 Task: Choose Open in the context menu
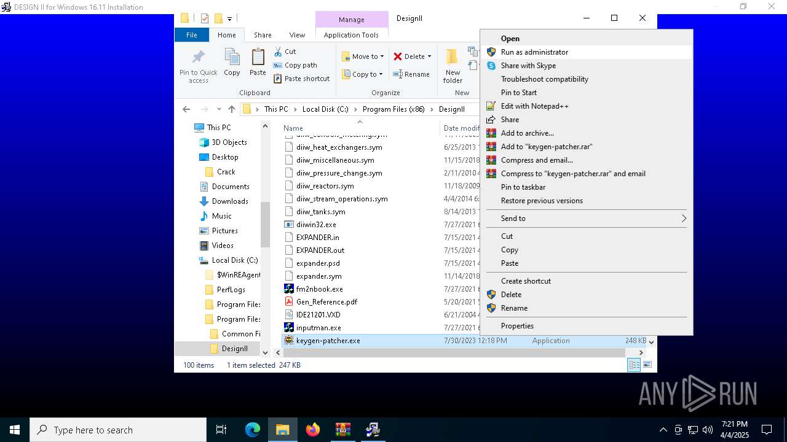[587, 39]
